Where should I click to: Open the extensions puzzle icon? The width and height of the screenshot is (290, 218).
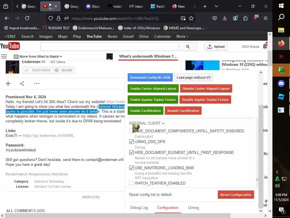(x=245, y=18)
